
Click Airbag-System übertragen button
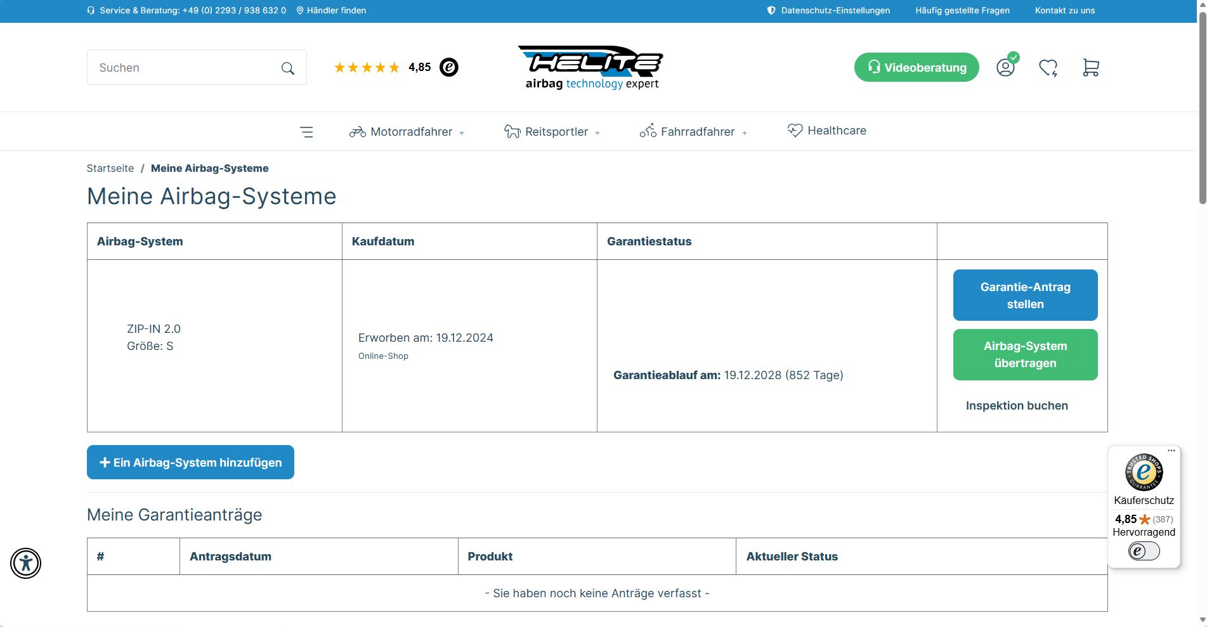(x=1025, y=354)
